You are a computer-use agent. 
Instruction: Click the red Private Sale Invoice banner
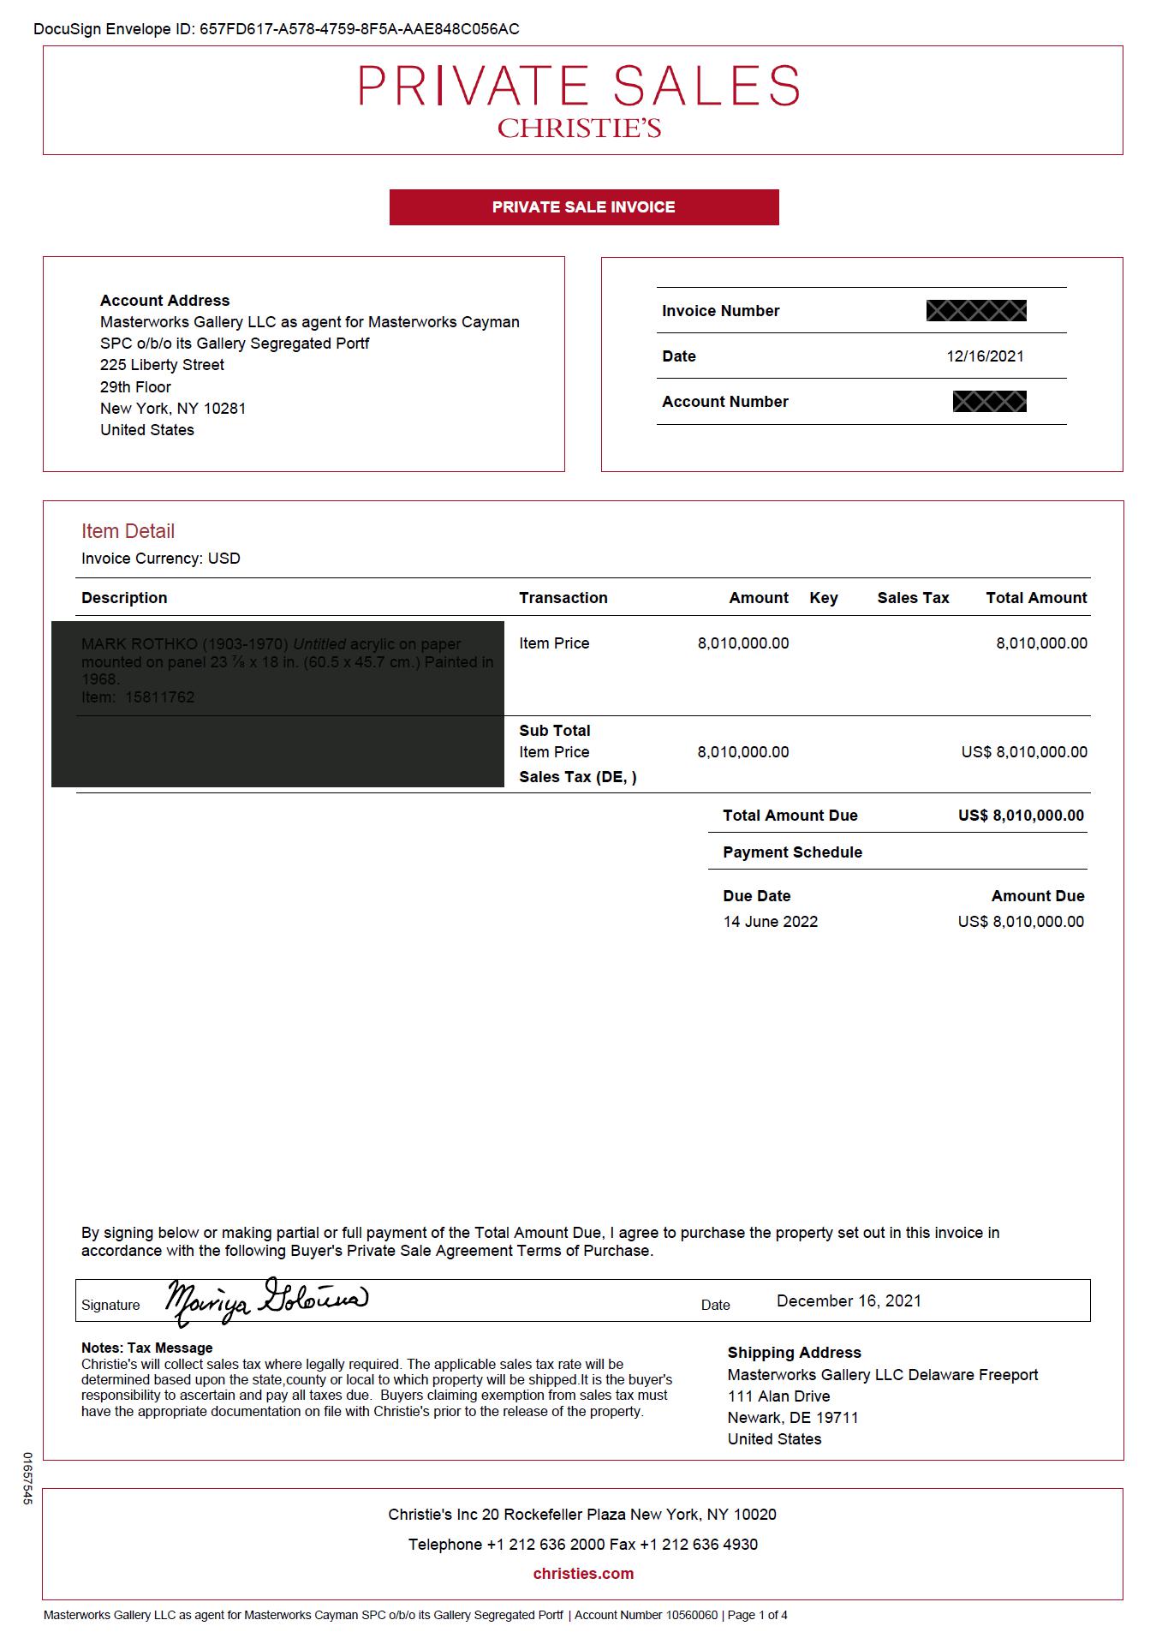click(583, 207)
